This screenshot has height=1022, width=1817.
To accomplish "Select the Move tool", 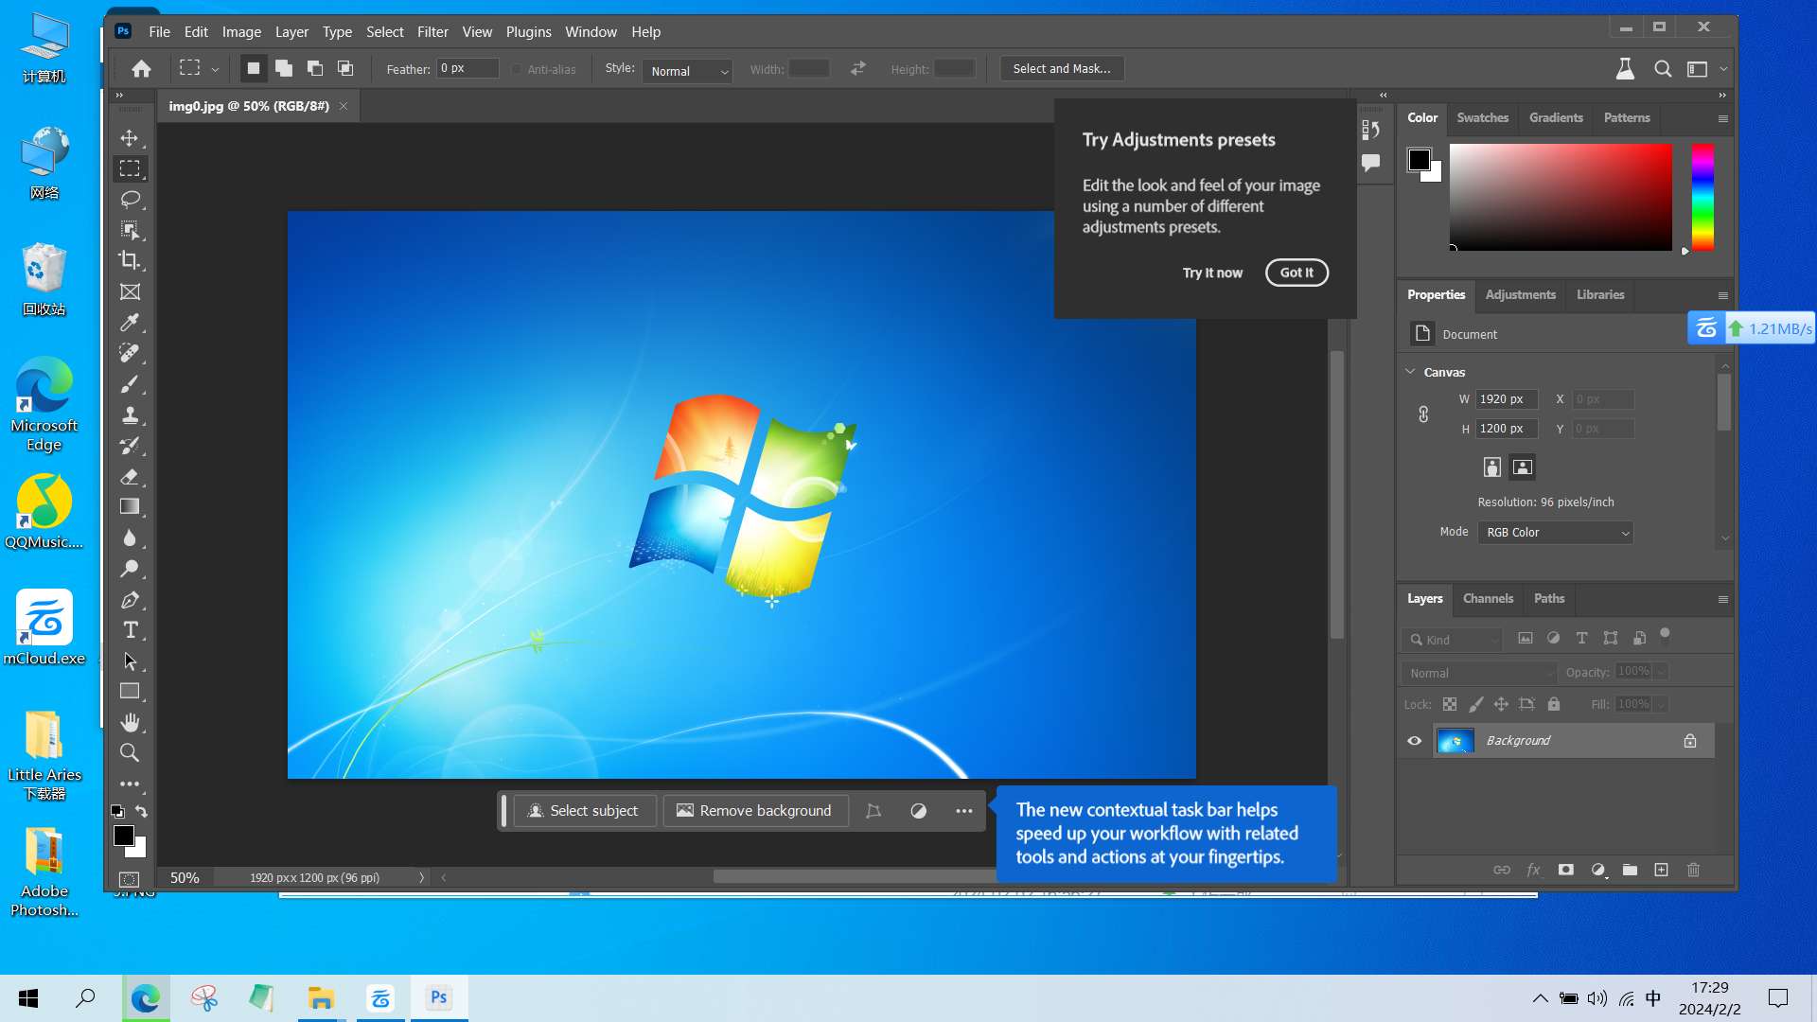I will (x=130, y=138).
